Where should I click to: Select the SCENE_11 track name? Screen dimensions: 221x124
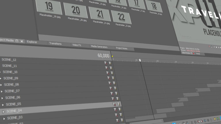(9, 66)
